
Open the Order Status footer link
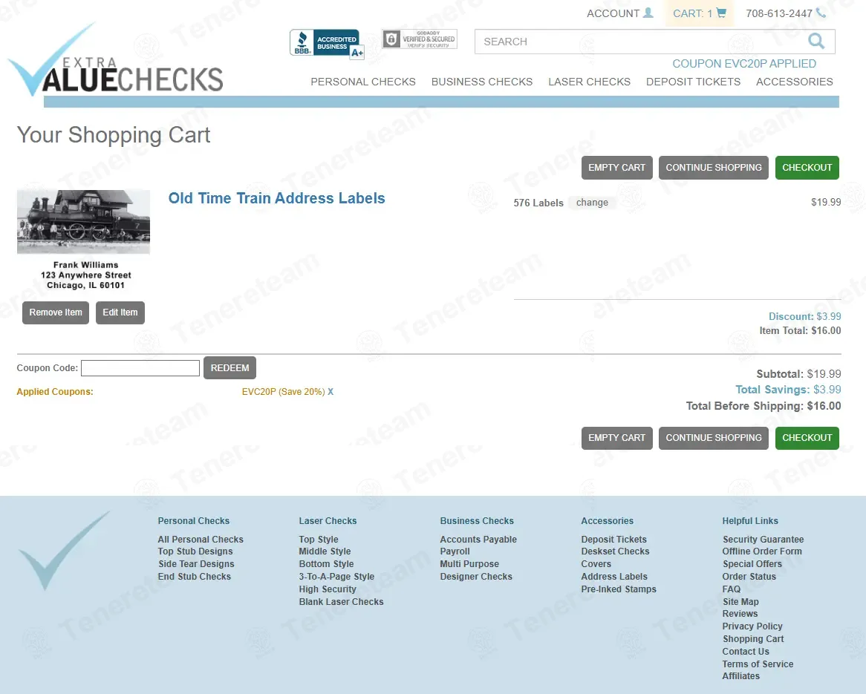[x=749, y=577]
